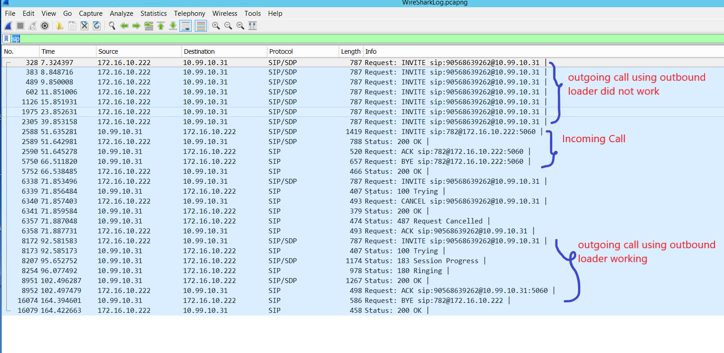Click the resize columns icon
The image size is (724, 353).
pos(253,26)
